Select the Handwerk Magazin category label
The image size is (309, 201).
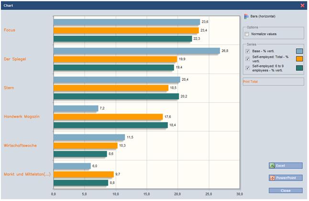22,116
